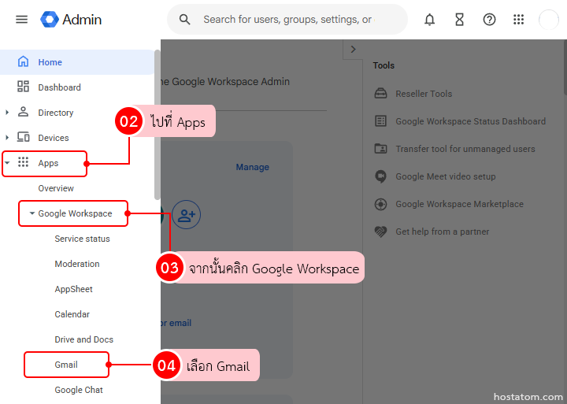Screen dimensions: 567x404
Task: Open Moderation settings
Action: coord(77,264)
